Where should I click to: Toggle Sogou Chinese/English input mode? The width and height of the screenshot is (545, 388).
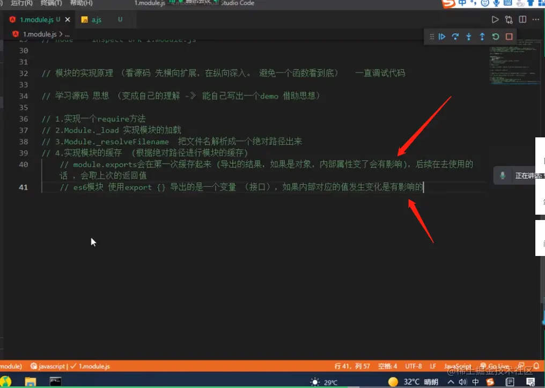pos(462,3)
